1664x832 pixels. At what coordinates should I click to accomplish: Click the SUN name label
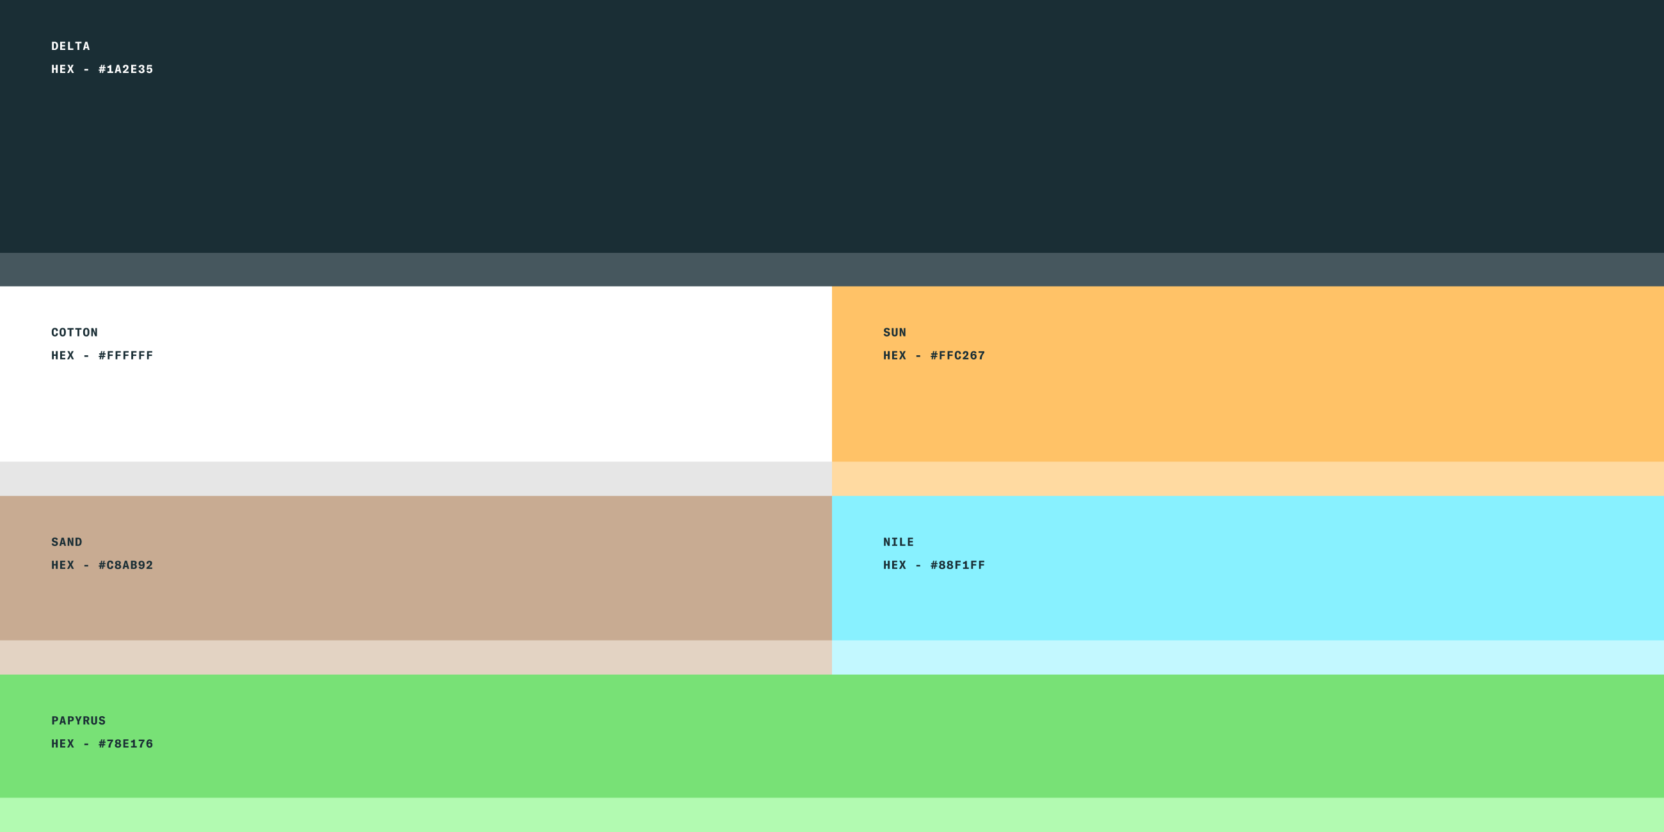(x=895, y=333)
